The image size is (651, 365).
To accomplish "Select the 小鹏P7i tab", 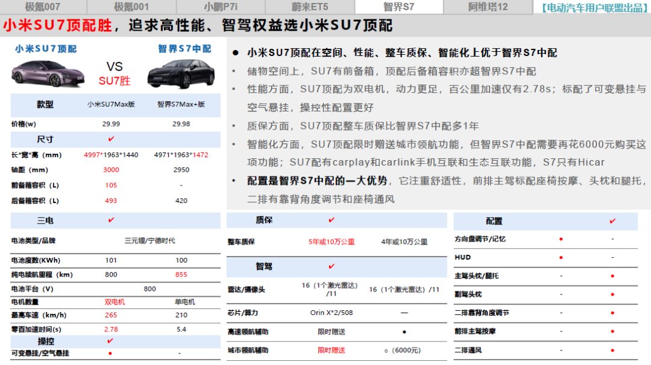I will (x=221, y=7).
